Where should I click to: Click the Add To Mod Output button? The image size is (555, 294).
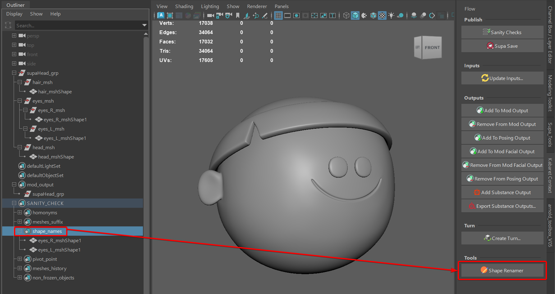tap(502, 110)
